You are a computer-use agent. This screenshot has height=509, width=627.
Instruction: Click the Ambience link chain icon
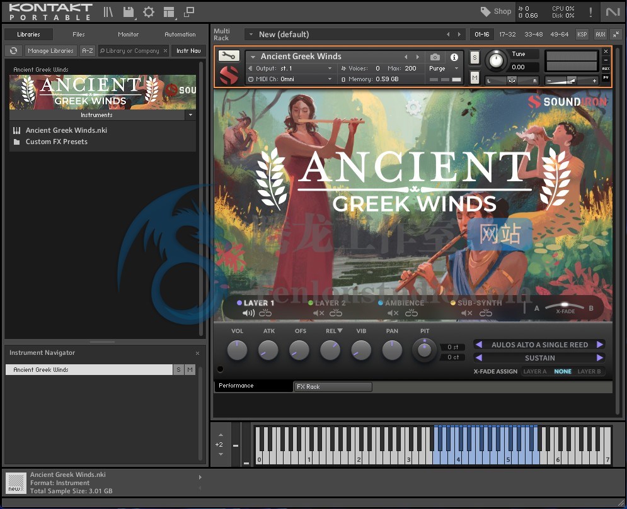411,313
